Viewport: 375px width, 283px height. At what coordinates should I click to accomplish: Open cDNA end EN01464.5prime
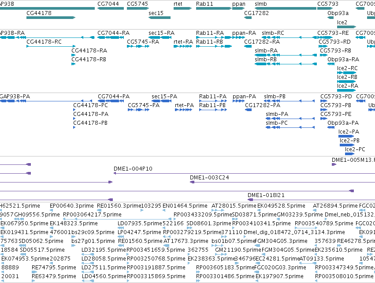tap(185, 206)
